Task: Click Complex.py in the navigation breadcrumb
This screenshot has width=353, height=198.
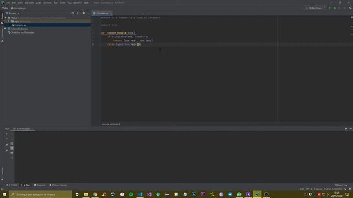Action: point(18,8)
